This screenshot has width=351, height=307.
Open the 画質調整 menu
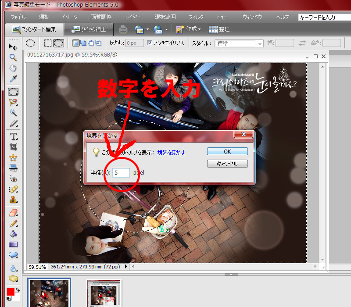(101, 17)
